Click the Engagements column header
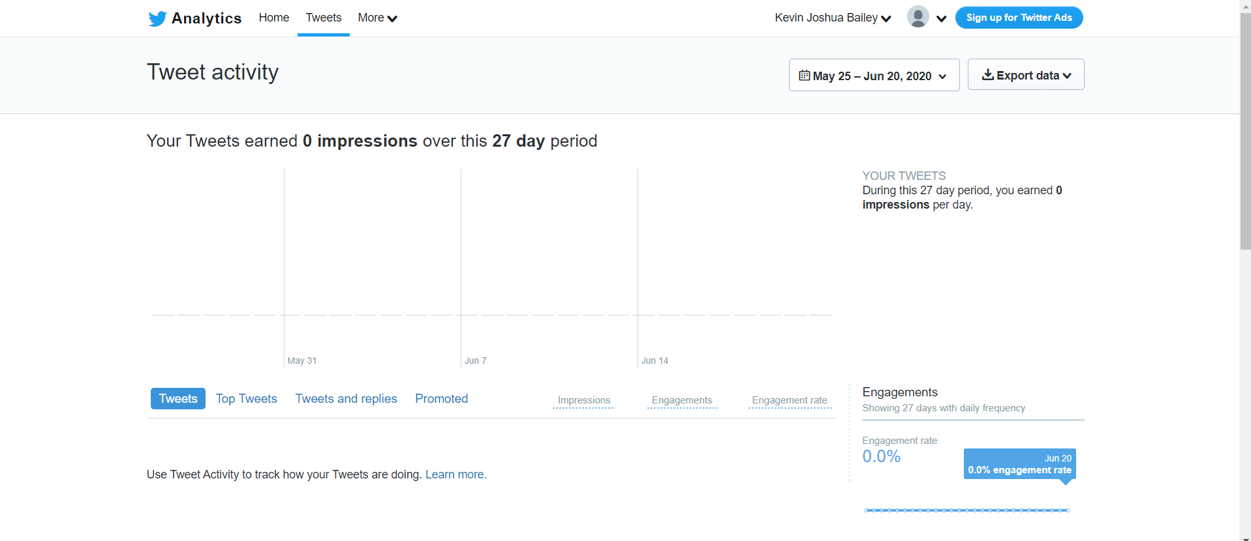 click(x=682, y=400)
